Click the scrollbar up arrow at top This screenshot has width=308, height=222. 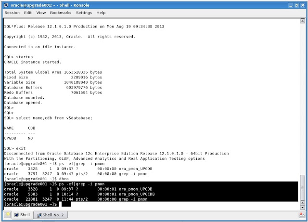pos(303,21)
